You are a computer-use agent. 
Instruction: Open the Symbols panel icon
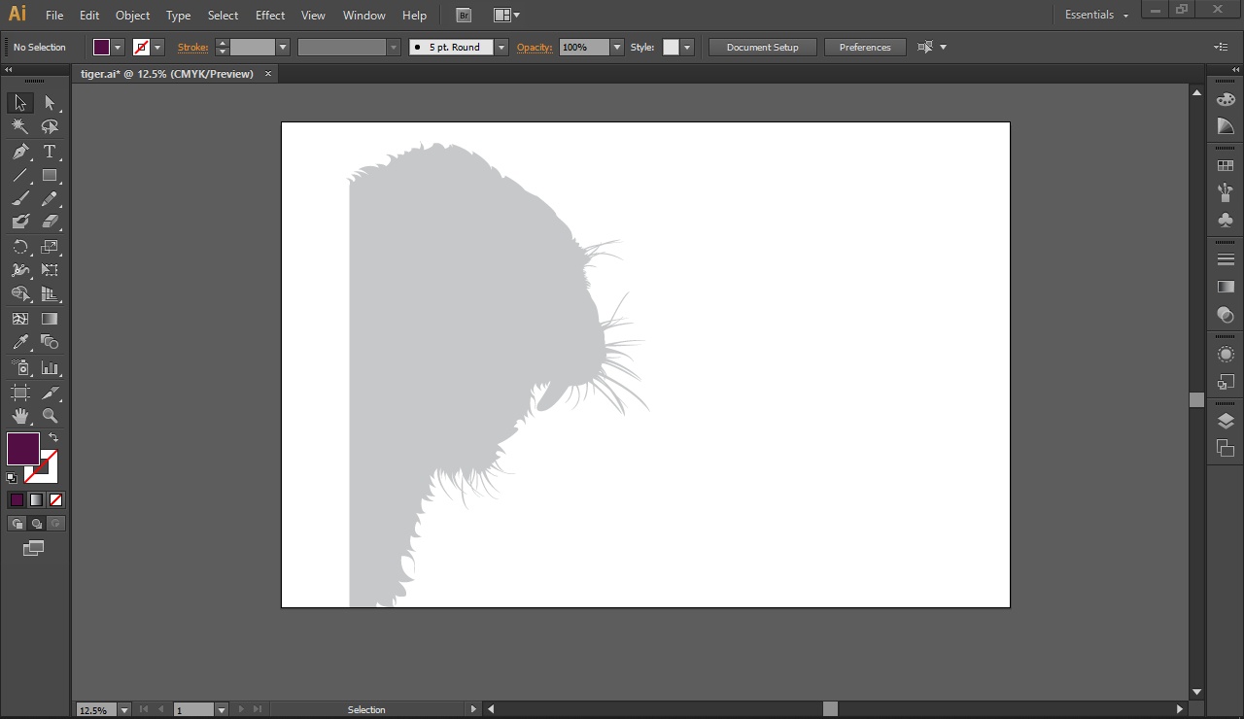(x=1226, y=220)
